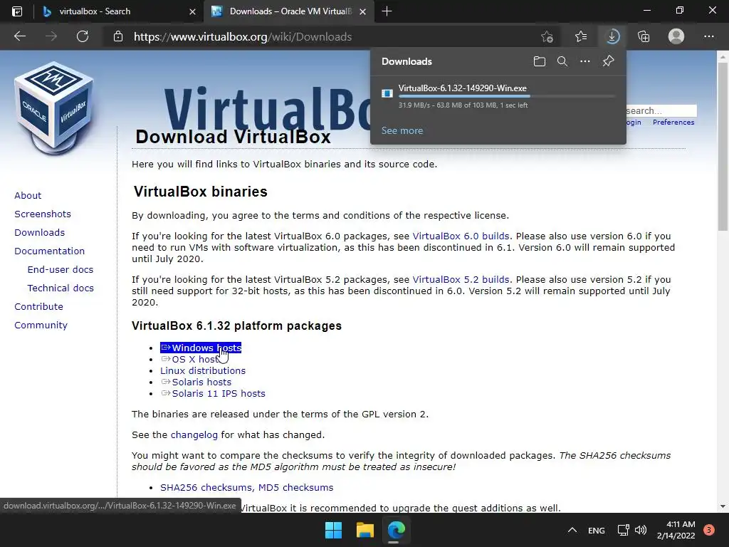Screen dimensions: 729x547
Task: Open End-user docs sidebar link
Action: [x=61, y=270]
